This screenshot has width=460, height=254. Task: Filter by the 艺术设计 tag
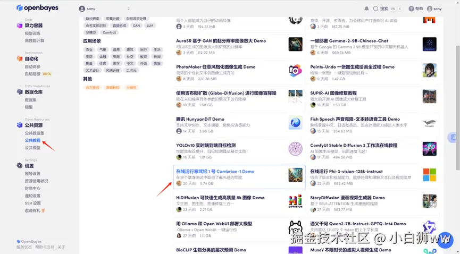pos(93,70)
